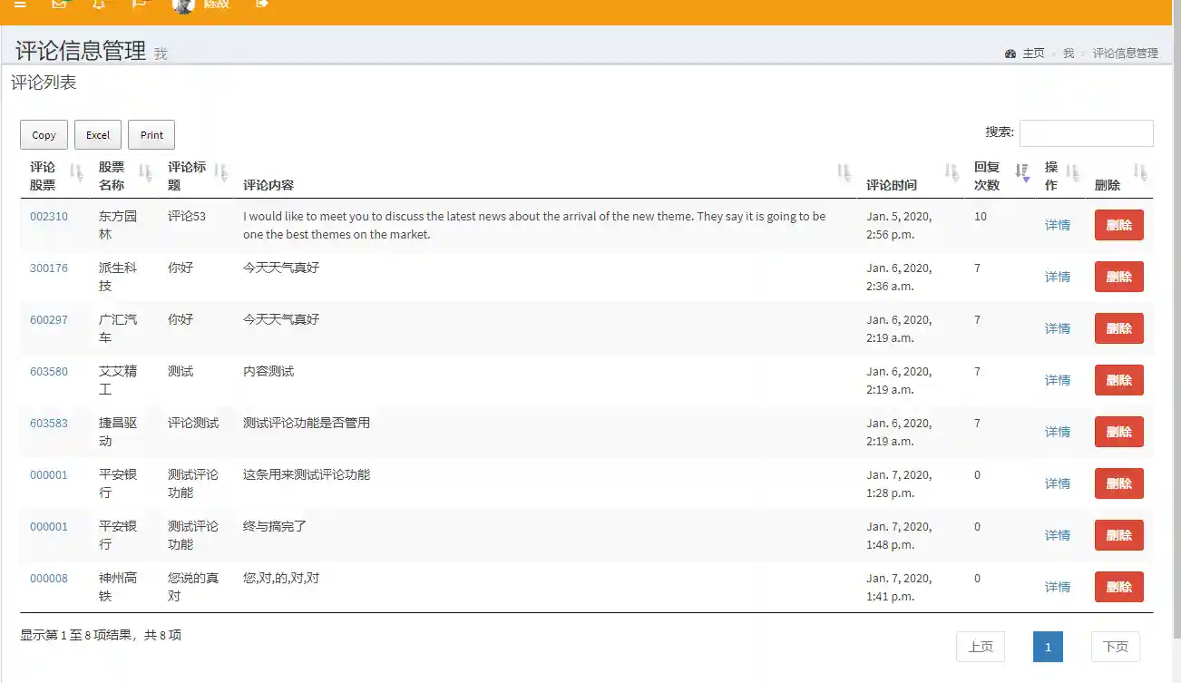
Task: Sort table by 评论股票 column
Action: pyautogui.click(x=76, y=172)
